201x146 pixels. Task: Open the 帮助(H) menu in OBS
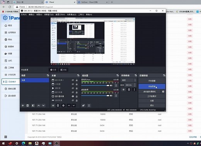tap(89, 15)
